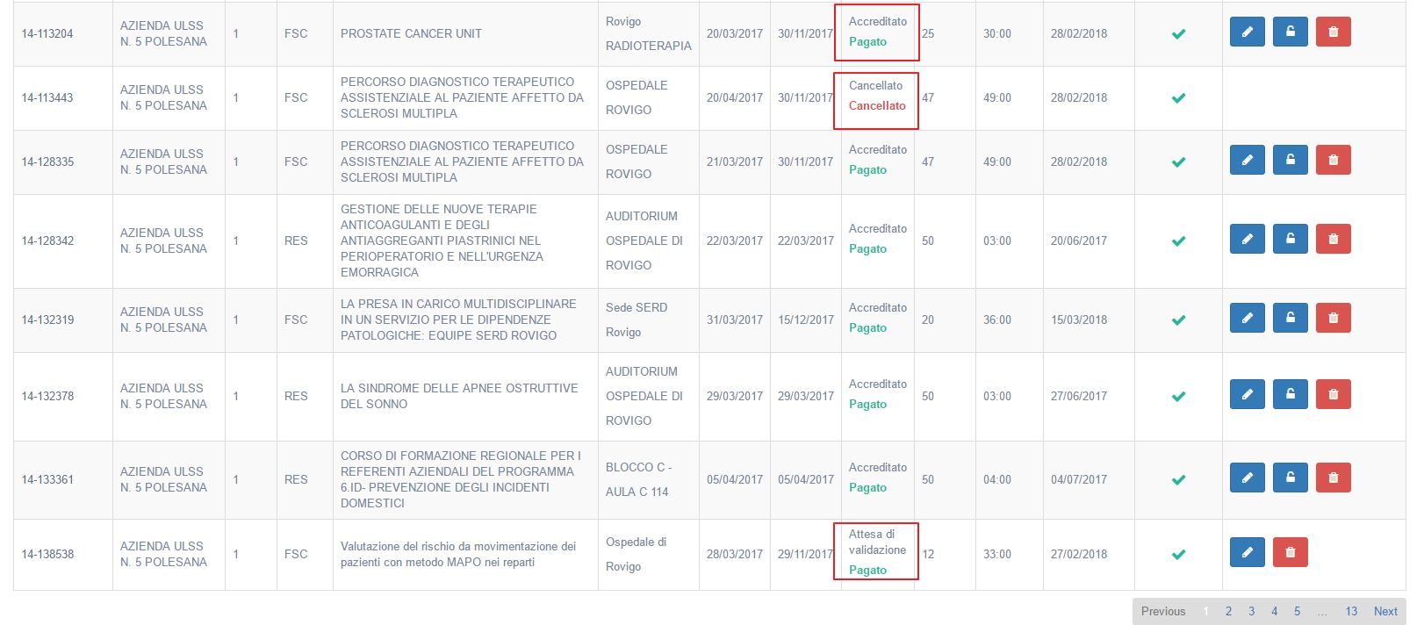This screenshot has width=1424, height=625.
Task: Delete event 14-138538 with the red trash icon
Action: click(1290, 552)
